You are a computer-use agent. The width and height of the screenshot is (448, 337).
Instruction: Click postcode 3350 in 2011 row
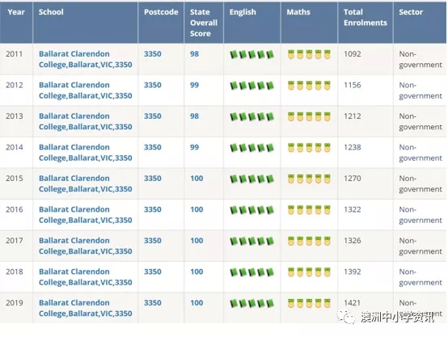153,54
